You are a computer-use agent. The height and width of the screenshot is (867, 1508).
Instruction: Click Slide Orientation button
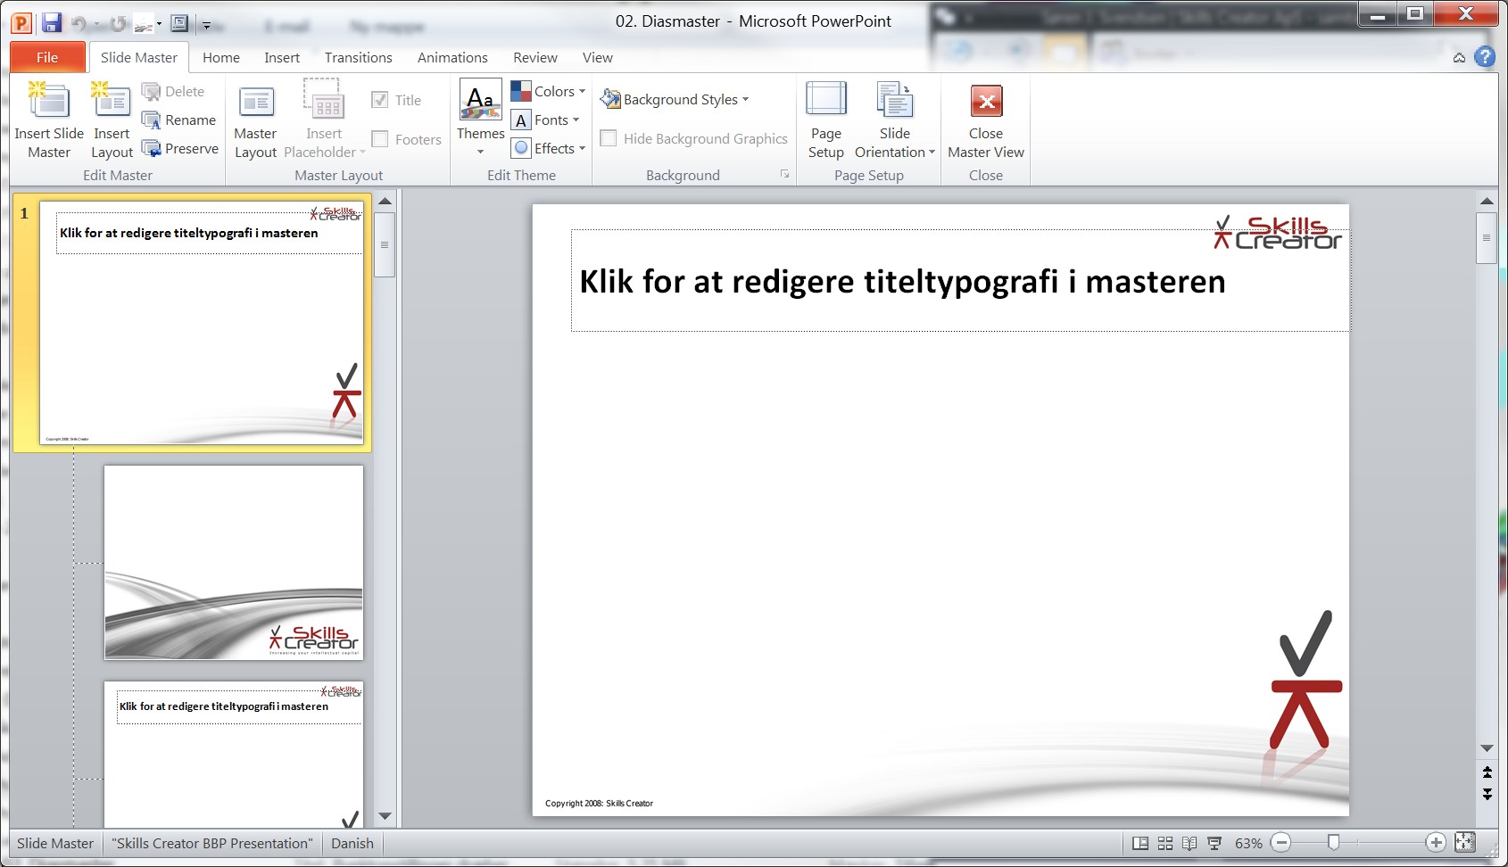(894, 120)
